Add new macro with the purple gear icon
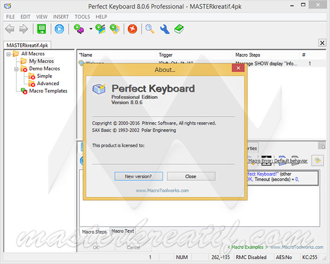 [x=79, y=29]
